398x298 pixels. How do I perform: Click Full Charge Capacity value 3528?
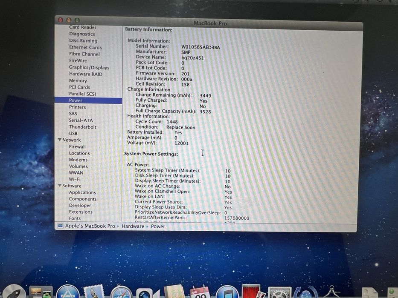click(205, 112)
